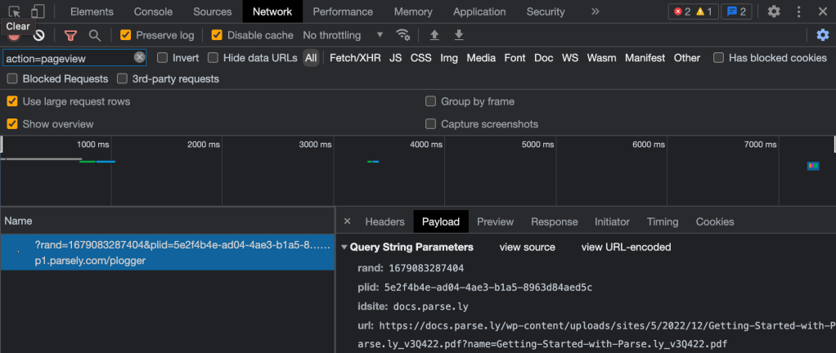
Task: Toggle the device toolbar icon
Action: coord(38,11)
